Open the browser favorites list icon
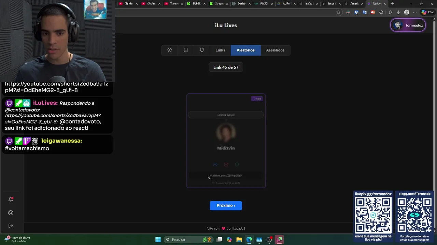The width and height of the screenshot is (437, 245). (390, 12)
